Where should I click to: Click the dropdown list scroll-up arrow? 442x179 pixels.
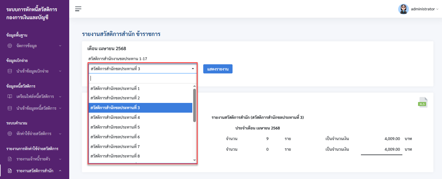click(194, 86)
